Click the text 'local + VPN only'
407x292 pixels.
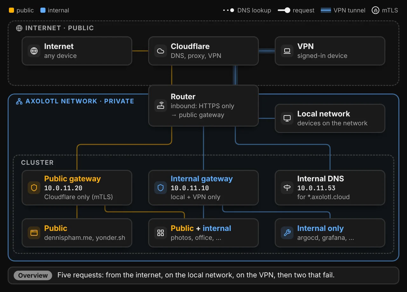point(196,197)
